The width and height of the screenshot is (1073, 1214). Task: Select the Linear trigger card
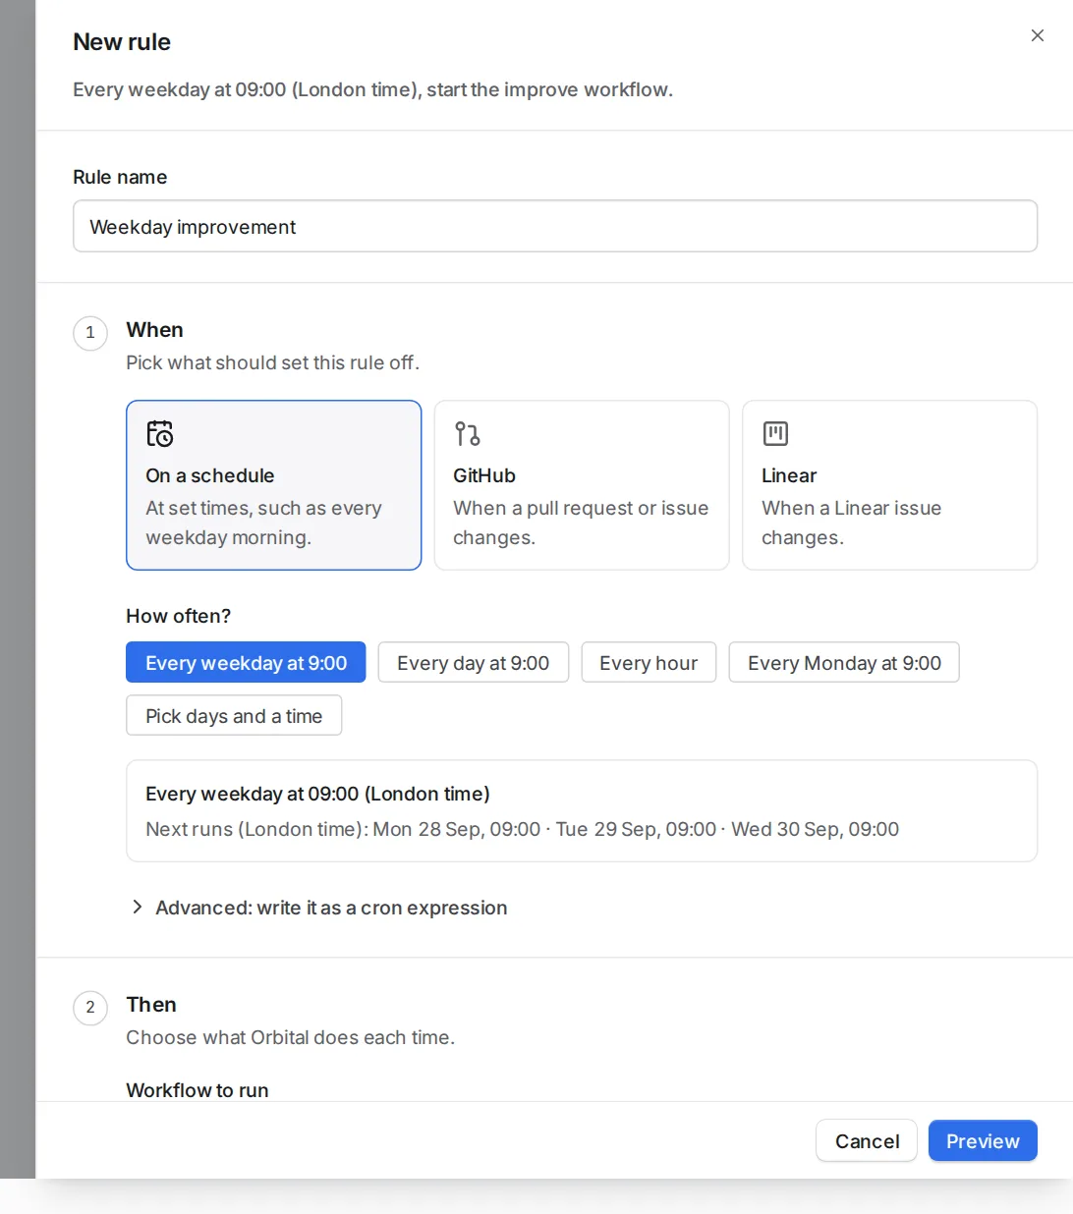[889, 485]
